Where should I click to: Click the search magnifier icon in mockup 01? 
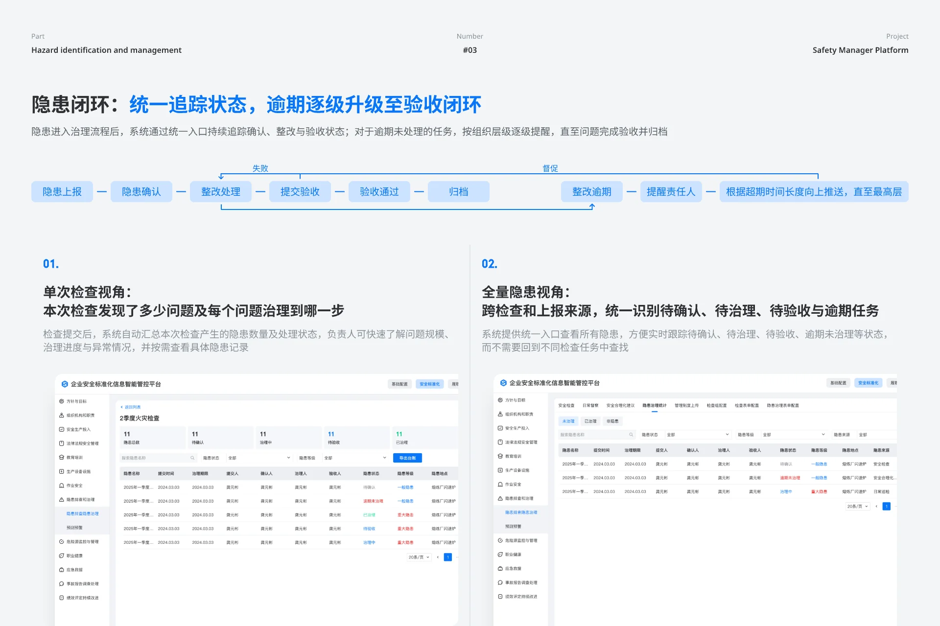[192, 458]
